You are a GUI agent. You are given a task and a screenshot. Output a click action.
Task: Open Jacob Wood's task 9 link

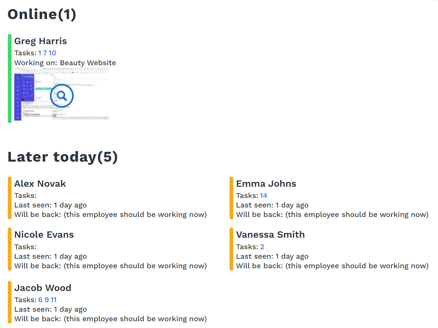click(x=47, y=300)
